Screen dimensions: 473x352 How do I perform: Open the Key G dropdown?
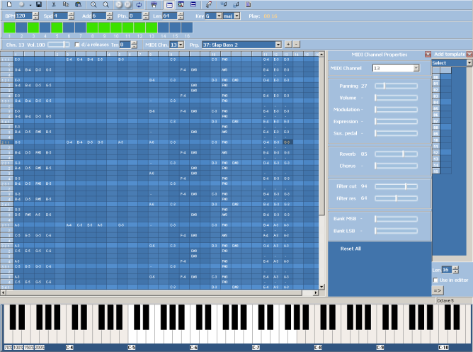(220, 15)
